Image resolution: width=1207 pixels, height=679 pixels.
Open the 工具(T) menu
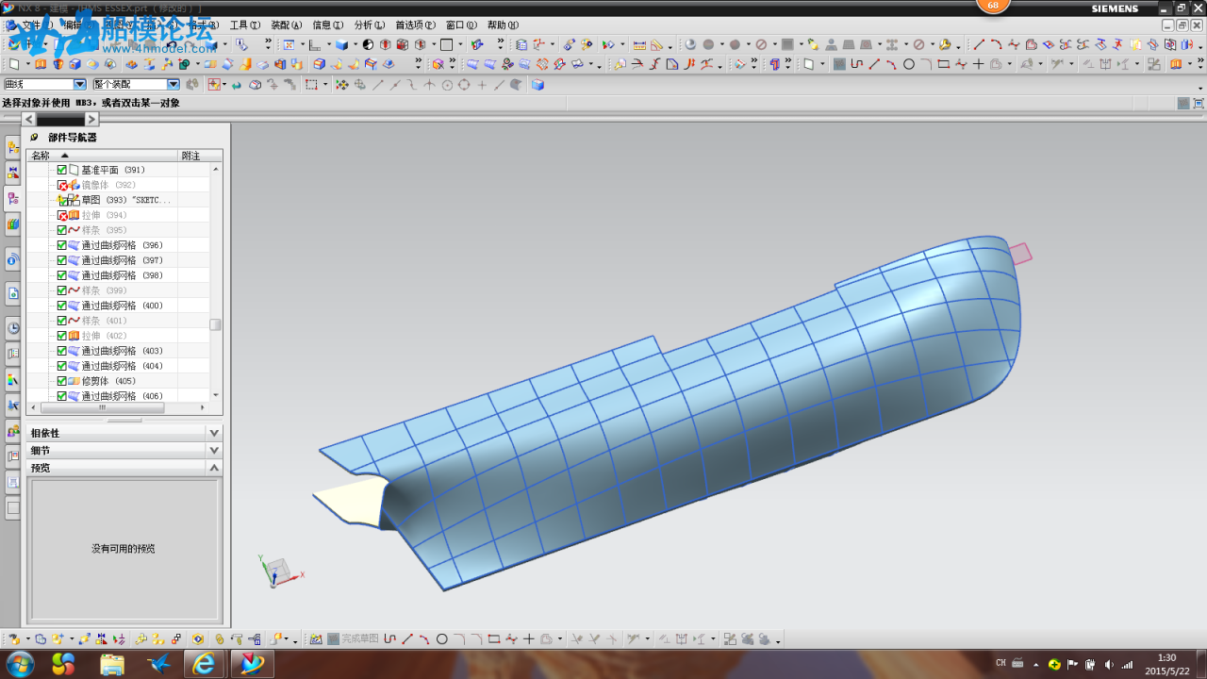point(245,25)
